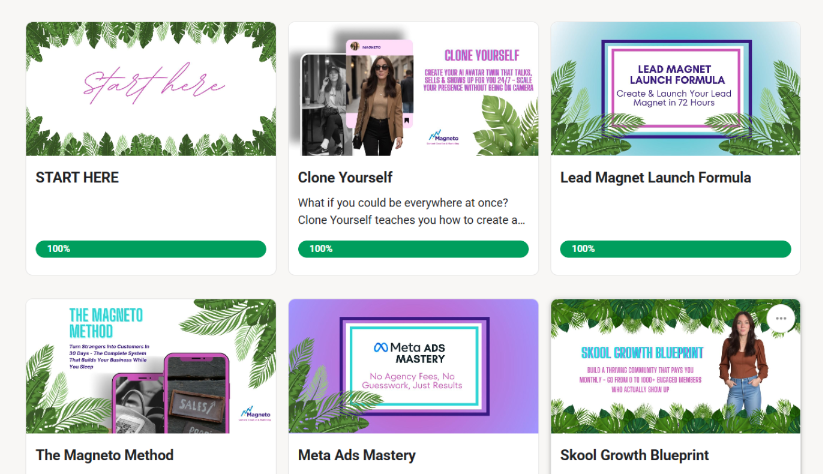Click The Magneto Method course title
The width and height of the screenshot is (840, 474).
[105, 455]
